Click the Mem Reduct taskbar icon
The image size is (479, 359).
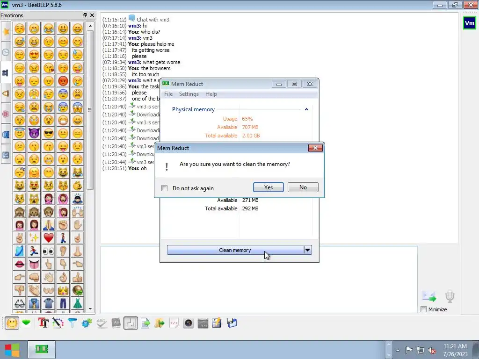point(42,349)
